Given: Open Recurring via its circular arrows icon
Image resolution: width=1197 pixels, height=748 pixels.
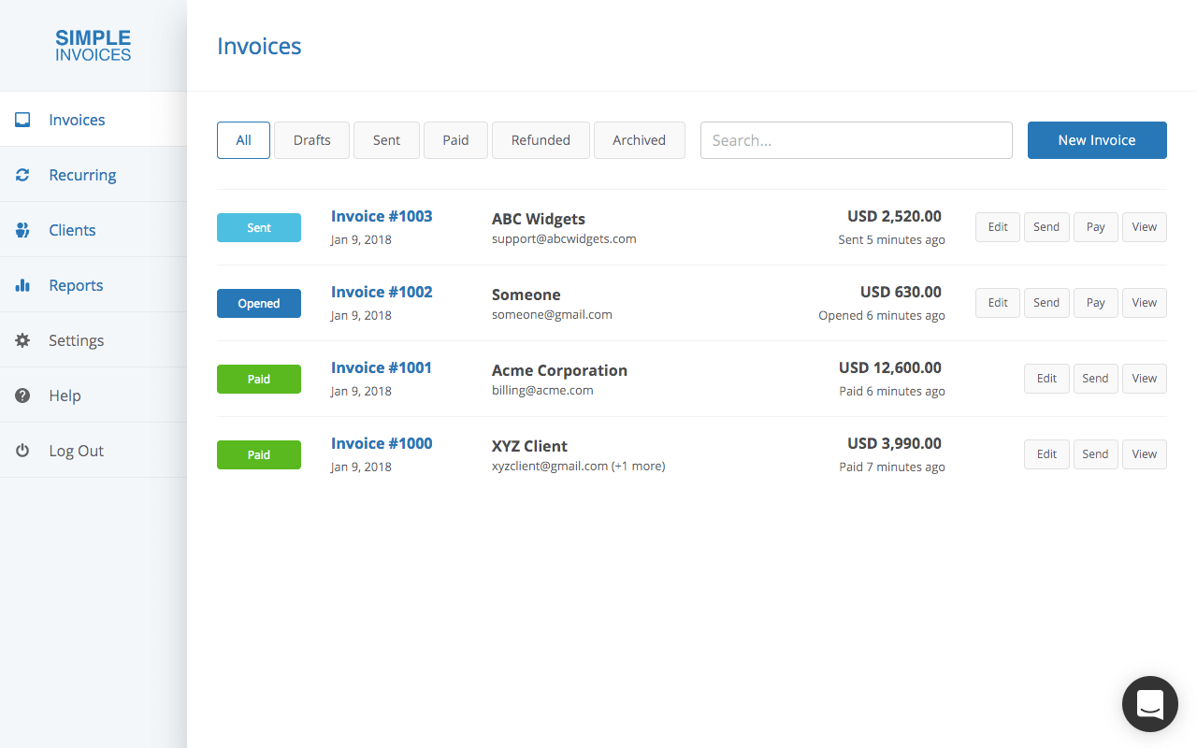Looking at the screenshot, I should (x=22, y=174).
